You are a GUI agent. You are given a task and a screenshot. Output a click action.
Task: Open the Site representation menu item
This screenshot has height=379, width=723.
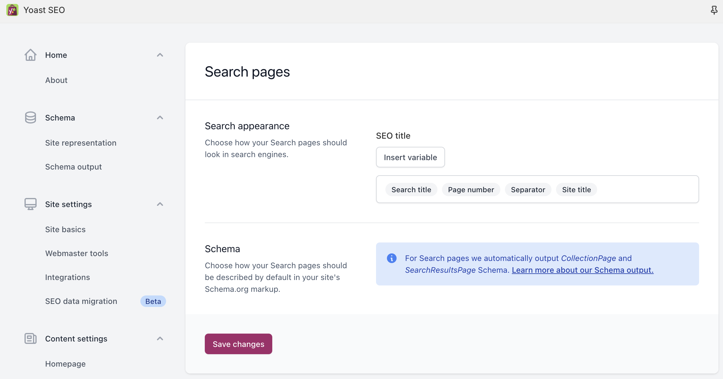81,143
